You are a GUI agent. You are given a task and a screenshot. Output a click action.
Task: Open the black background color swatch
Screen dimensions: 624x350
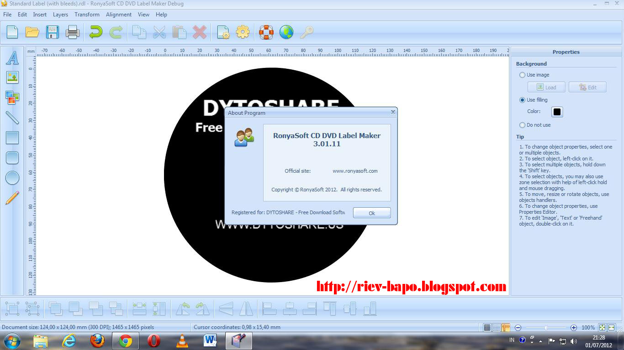(x=557, y=112)
